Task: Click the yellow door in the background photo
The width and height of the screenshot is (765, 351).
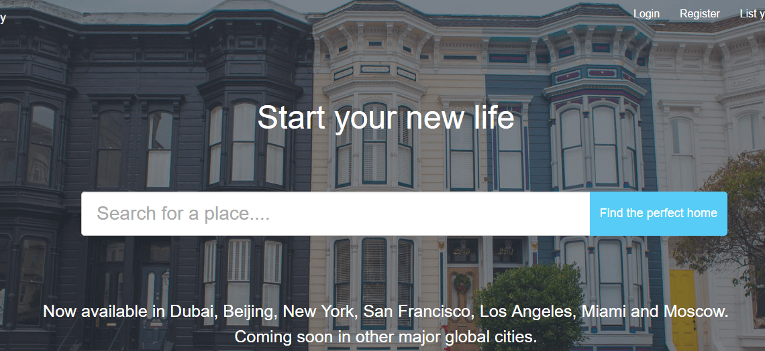Action: tap(683, 309)
